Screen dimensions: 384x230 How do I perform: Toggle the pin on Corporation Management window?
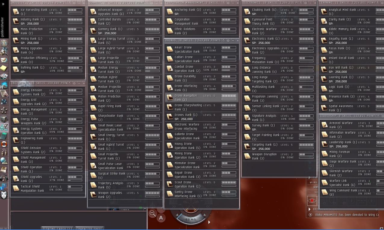point(223,3)
